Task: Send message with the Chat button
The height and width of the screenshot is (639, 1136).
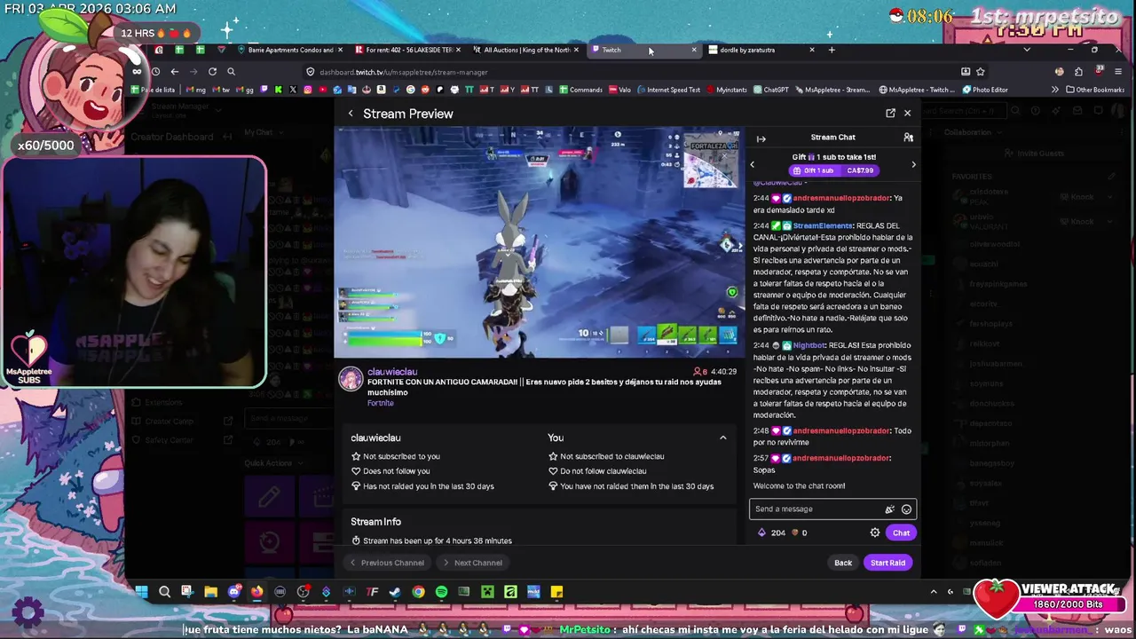Action: click(901, 532)
